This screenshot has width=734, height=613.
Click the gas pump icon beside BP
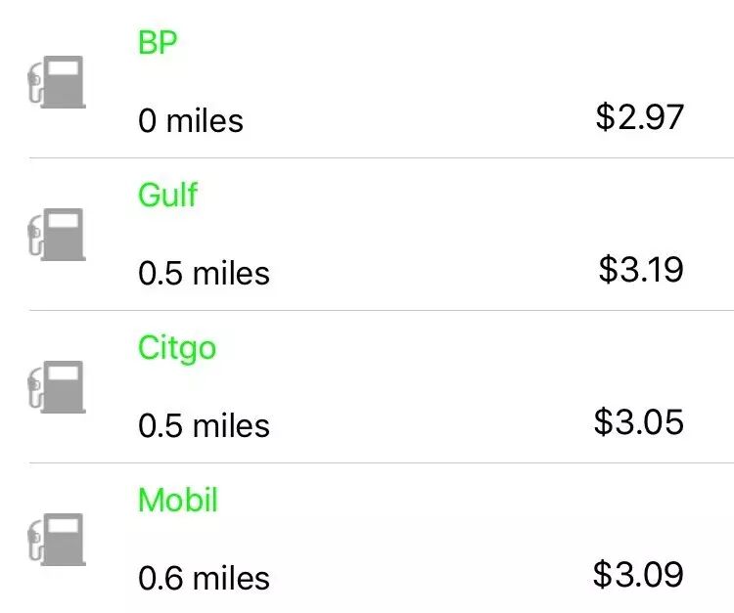pyautogui.click(x=56, y=81)
